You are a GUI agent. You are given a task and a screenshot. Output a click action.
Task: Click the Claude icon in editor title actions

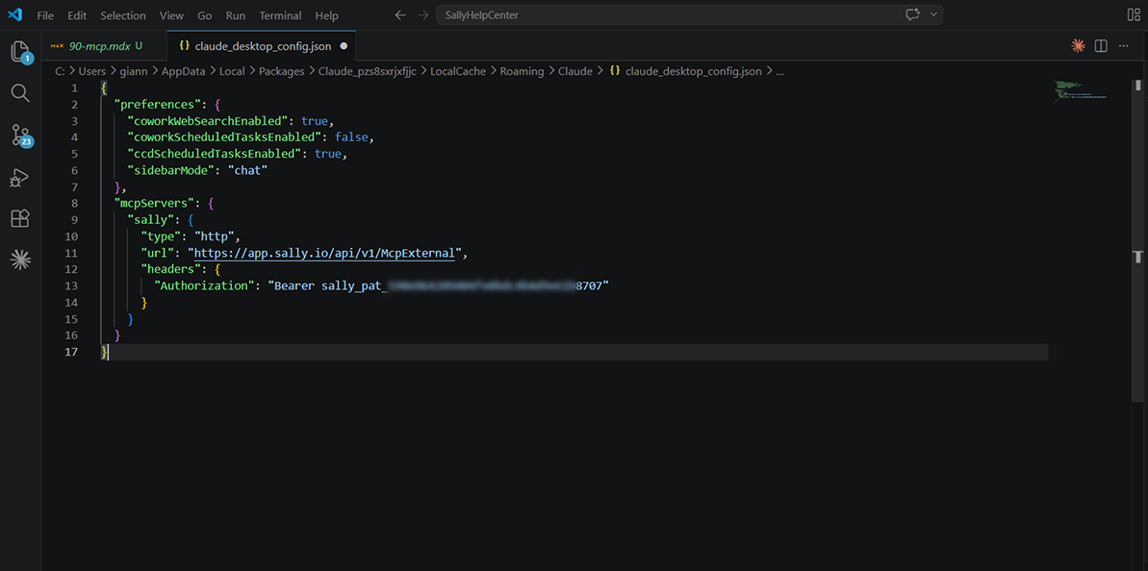pos(1078,46)
